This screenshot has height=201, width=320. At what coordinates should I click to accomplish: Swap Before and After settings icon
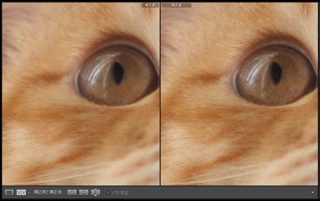pyautogui.click(x=96, y=193)
